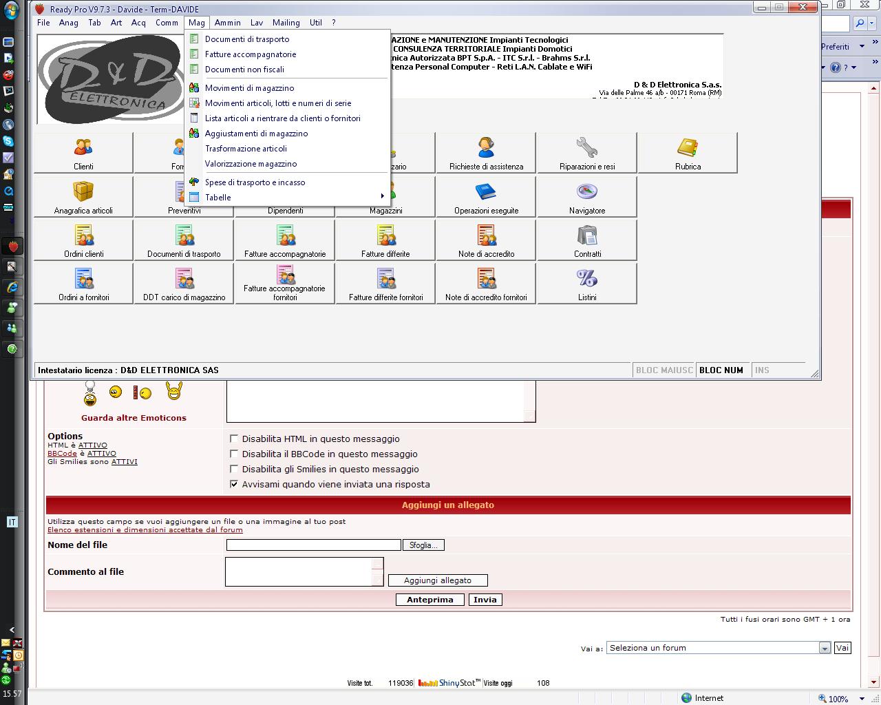This screenshot has height=705, width=881.
Task: Click Aggiungi allegato button
Action: point(438,580)
